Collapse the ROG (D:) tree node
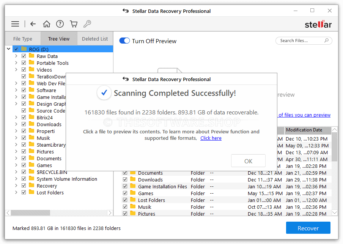Screen dimensions: 343x244 click(8, 49)
